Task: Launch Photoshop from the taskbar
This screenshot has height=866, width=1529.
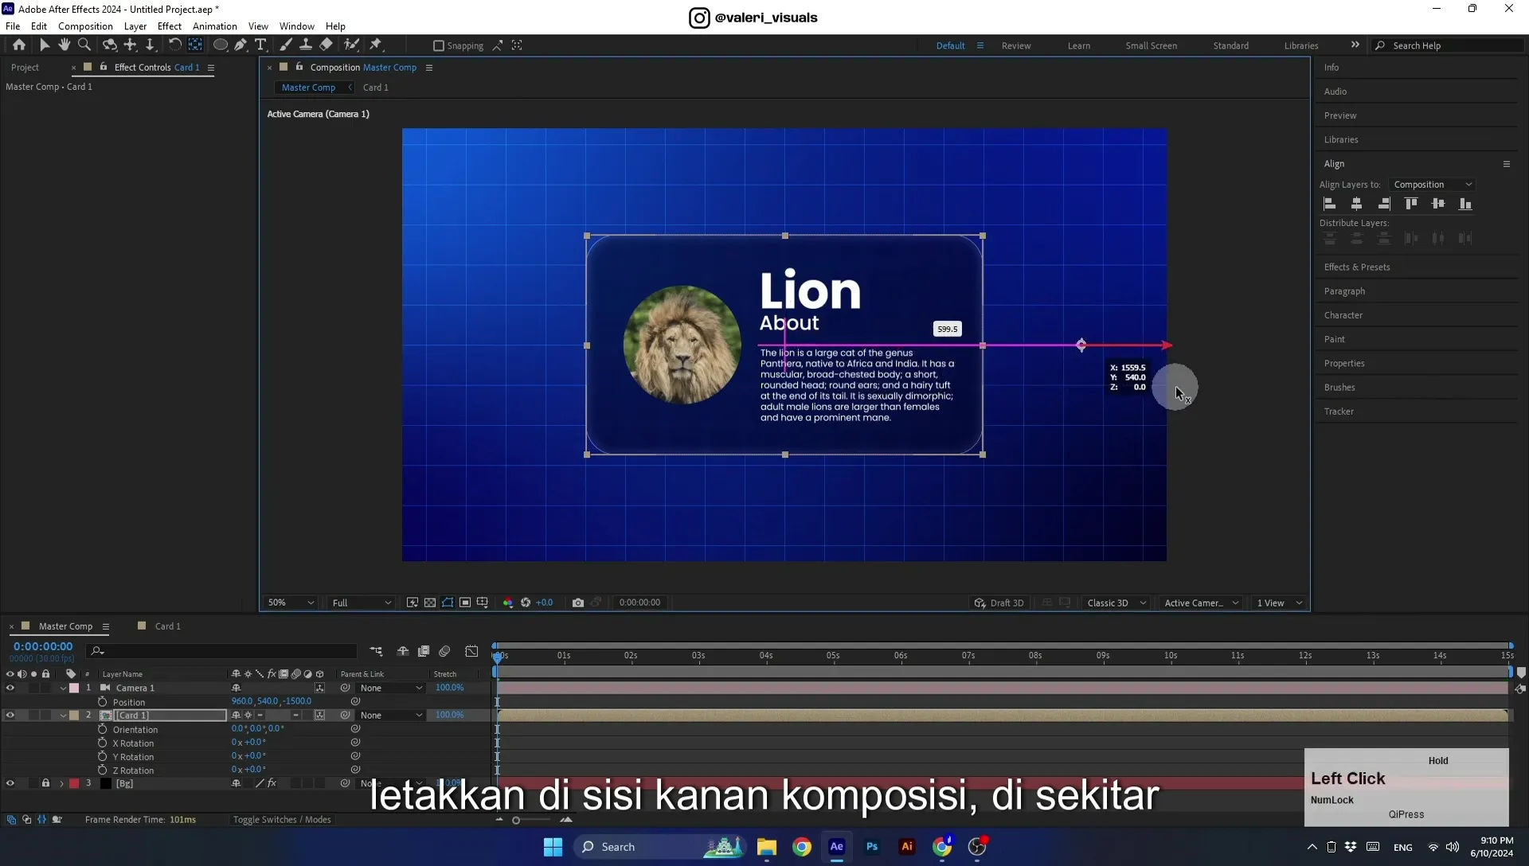Action: [x=872, y=847]
